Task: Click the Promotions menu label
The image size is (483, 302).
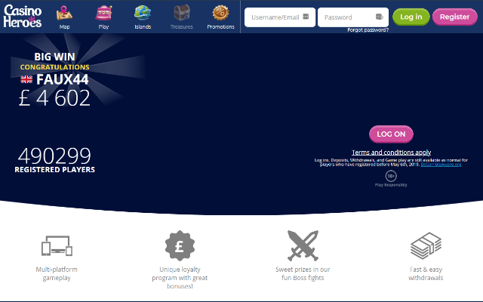Action: coord(220,27)
